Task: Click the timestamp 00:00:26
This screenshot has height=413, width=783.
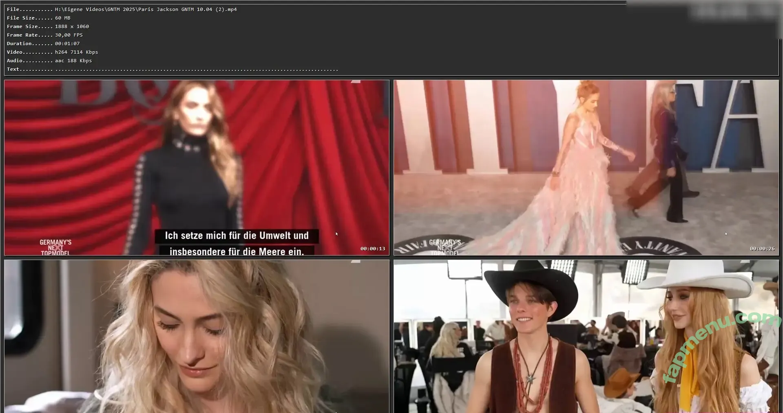Action: click(762, 249)
